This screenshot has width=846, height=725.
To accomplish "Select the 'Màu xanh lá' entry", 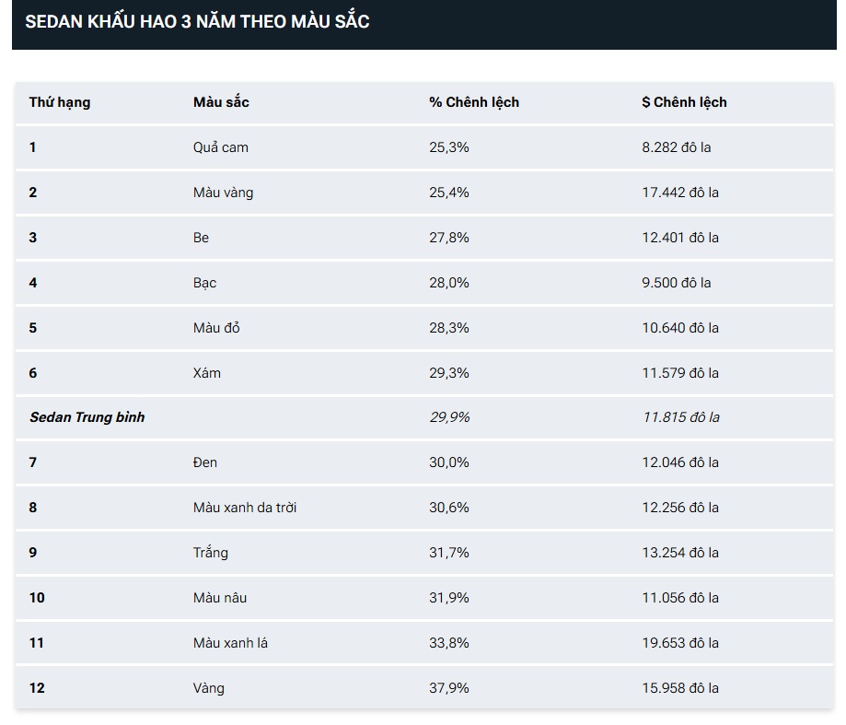I will 230,643.
